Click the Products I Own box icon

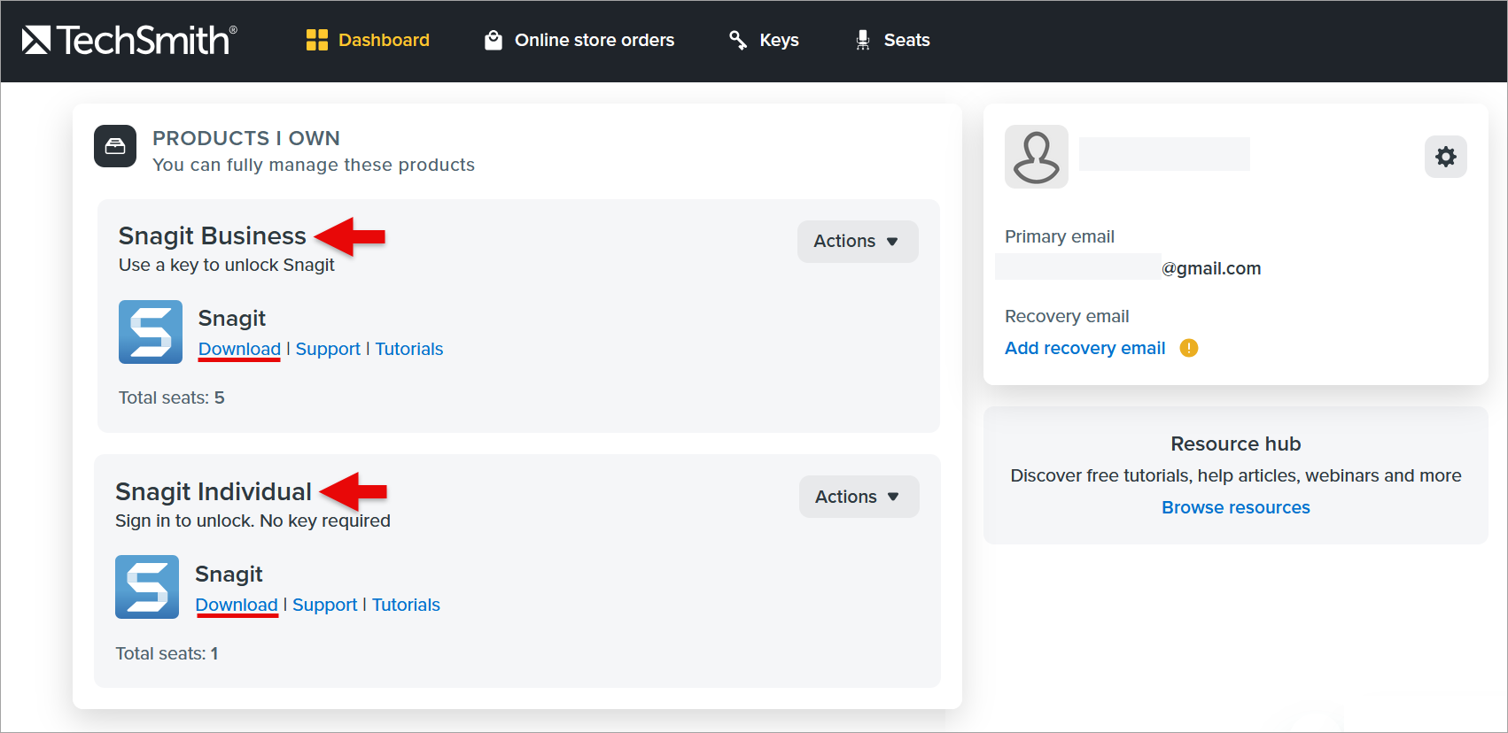click(x=115, y=146)
